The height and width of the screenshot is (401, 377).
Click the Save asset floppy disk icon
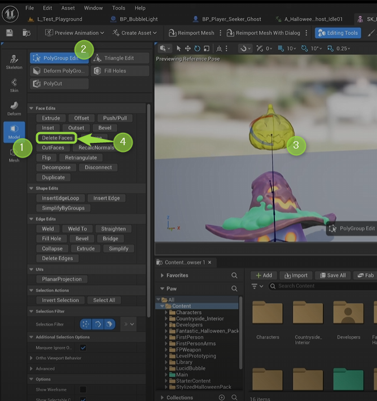(10, 33)
